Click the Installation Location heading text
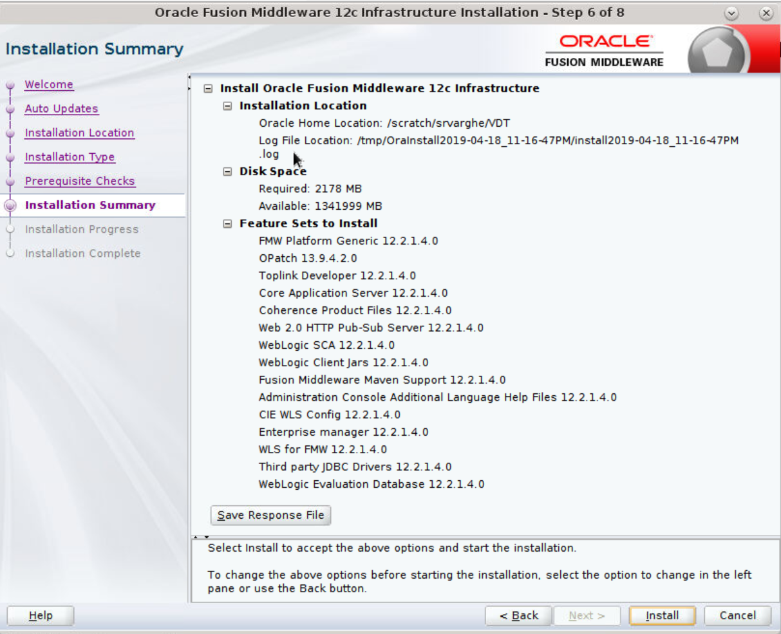Screen dimensions: 781x634 pos(303,106)
